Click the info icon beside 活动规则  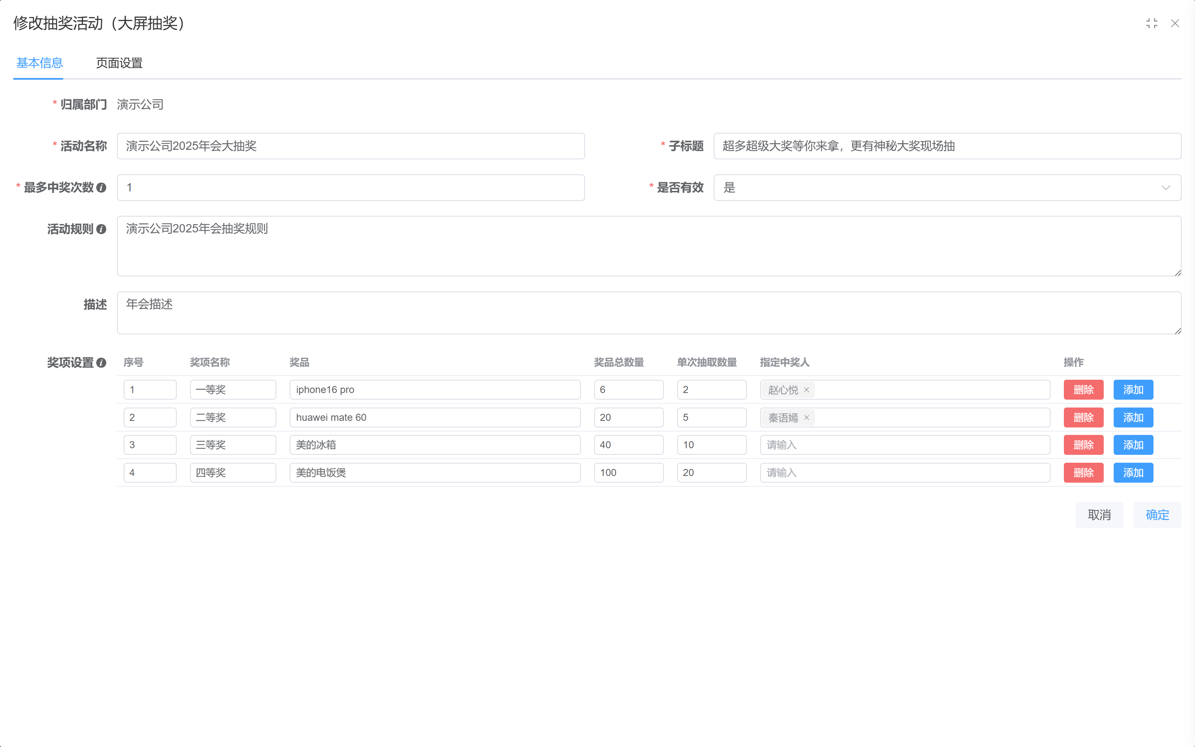click(x=102, y=229)
